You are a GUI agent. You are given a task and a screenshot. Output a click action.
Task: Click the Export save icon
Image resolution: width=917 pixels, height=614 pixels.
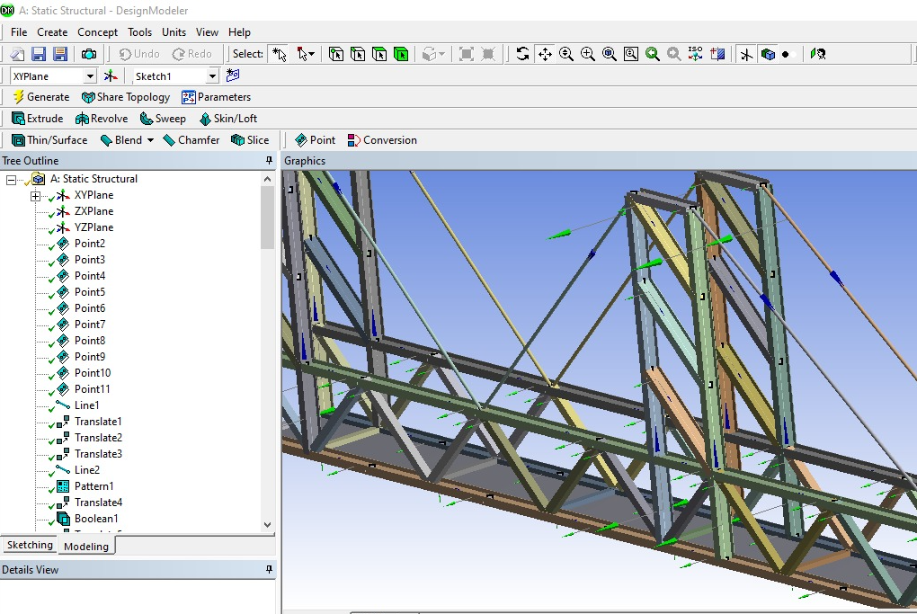(x=59, y=54)
